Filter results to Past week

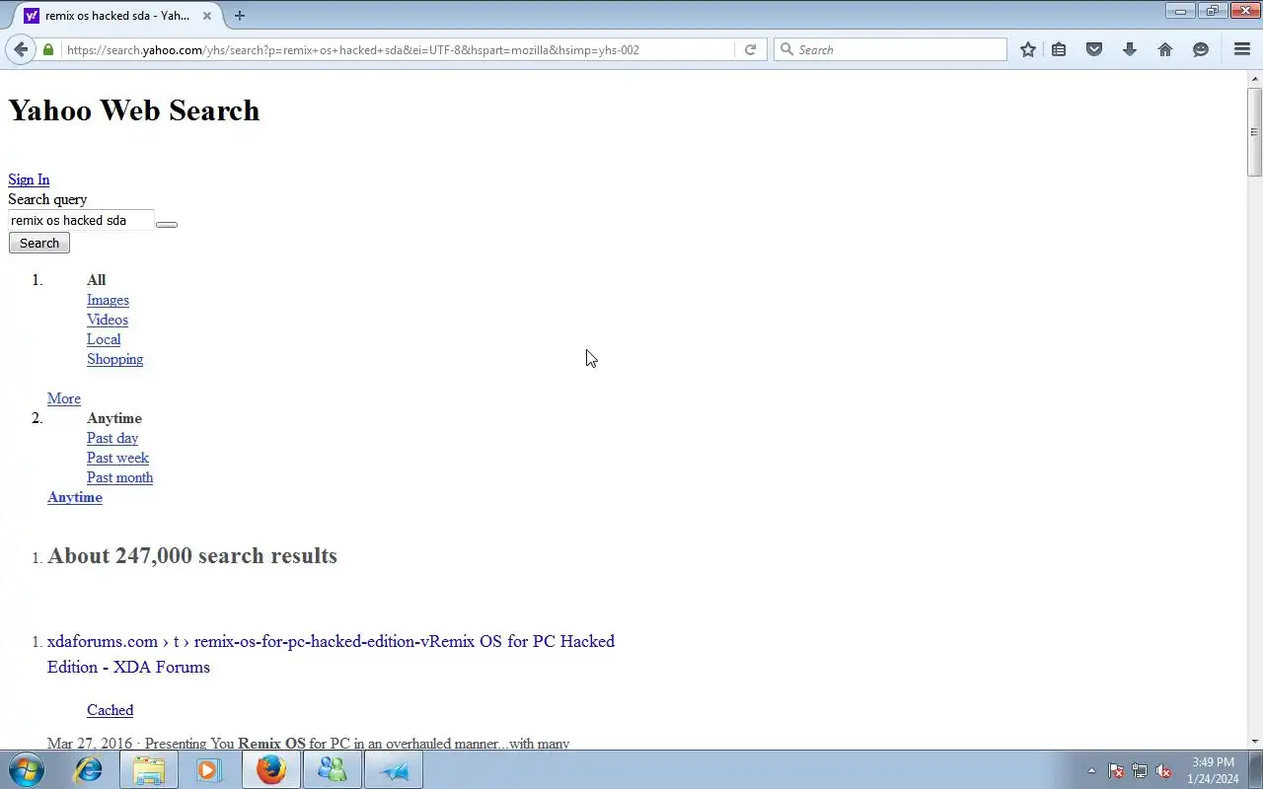coord(117,458)
